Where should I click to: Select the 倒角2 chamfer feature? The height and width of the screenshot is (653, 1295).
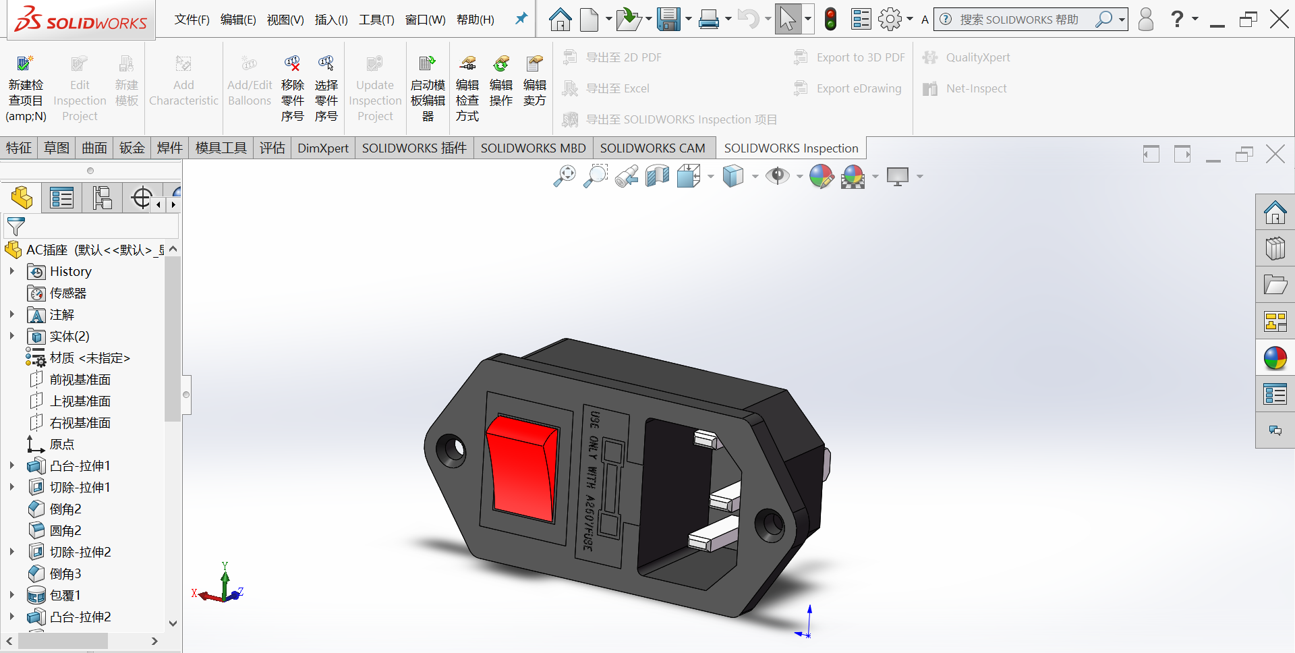[x=65, y=509]
